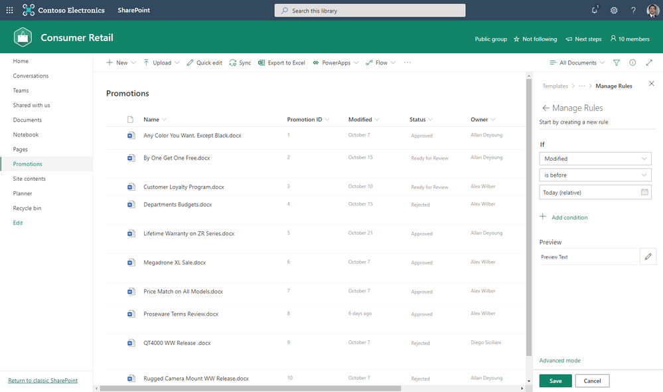Open the information details pane icon

click(632, 62)
